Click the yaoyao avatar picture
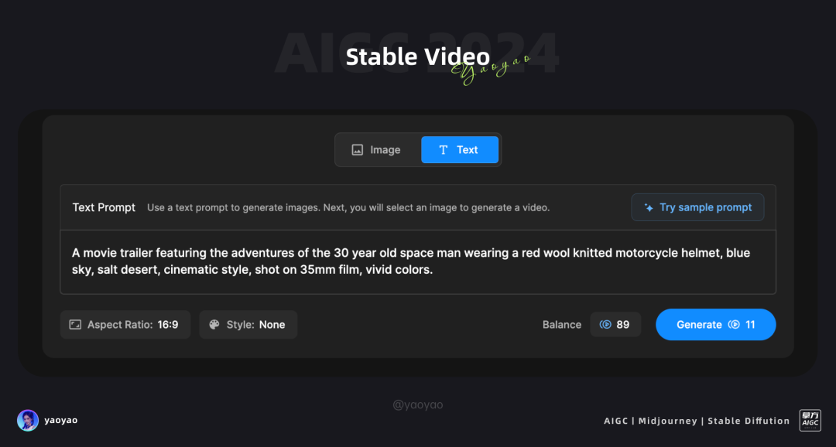Screen dimensions: 836x447 tap(28, 421)
